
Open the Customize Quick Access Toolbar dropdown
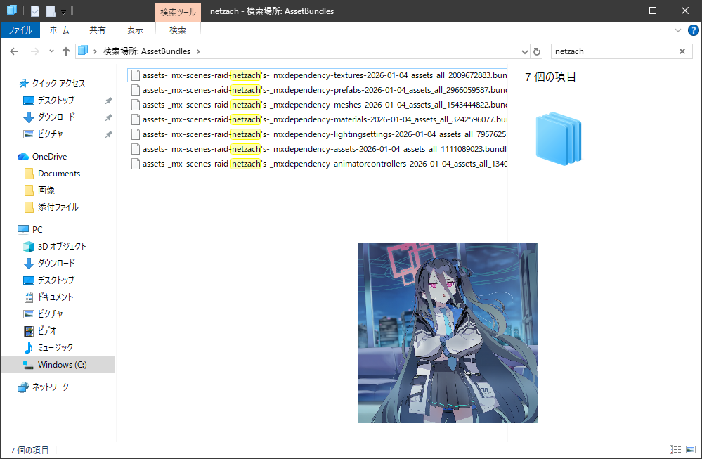tap(63, 11)
